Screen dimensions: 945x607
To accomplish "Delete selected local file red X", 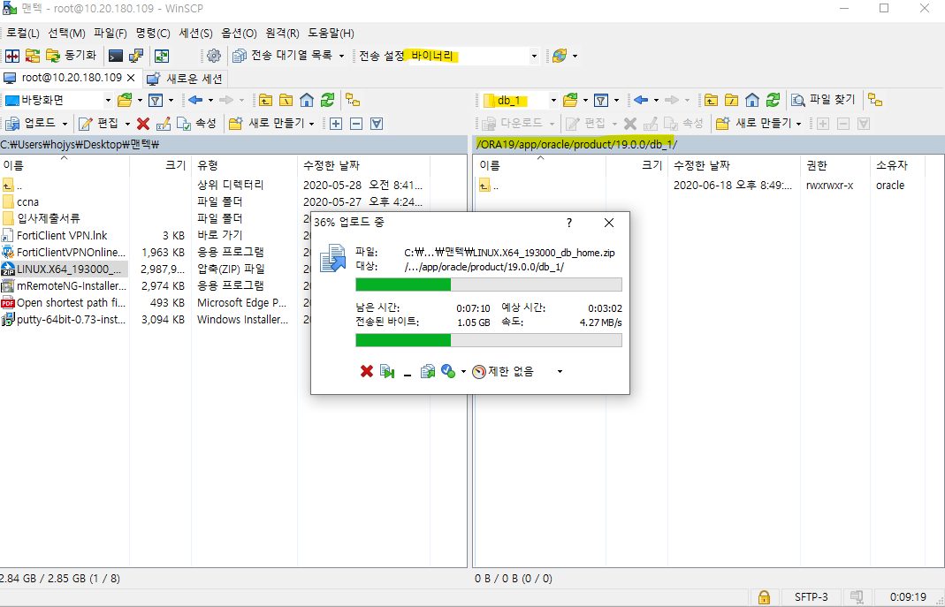I will [x=143, y=124].
